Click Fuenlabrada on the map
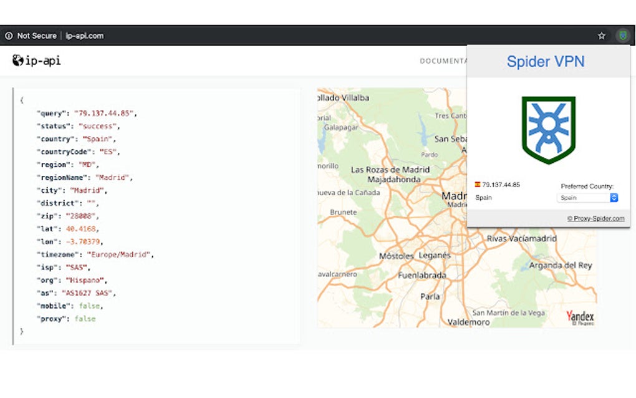The width and height of the screenshot is (636, 398). coord(422,275)
